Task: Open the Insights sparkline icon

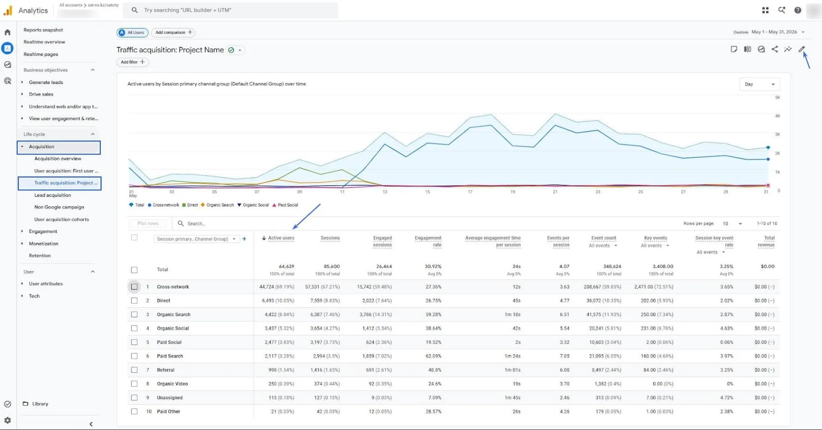Action: click(x=787, y=49)
